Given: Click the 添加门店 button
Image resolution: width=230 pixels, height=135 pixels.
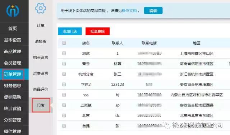Looking at the screenshot, I should (70, 31).
